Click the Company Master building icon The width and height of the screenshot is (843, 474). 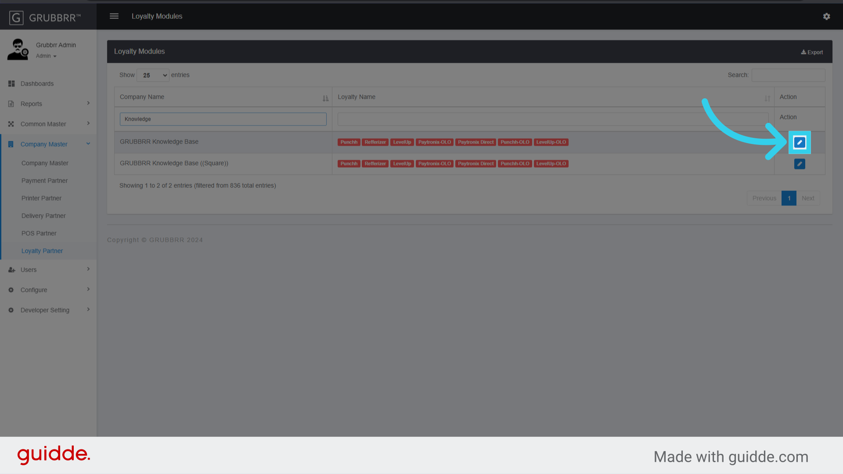click(11, 144)
